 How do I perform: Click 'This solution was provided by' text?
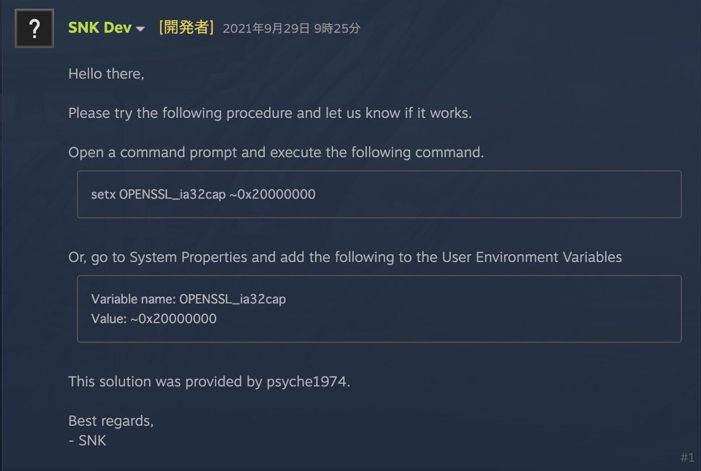tap(165, 382)
